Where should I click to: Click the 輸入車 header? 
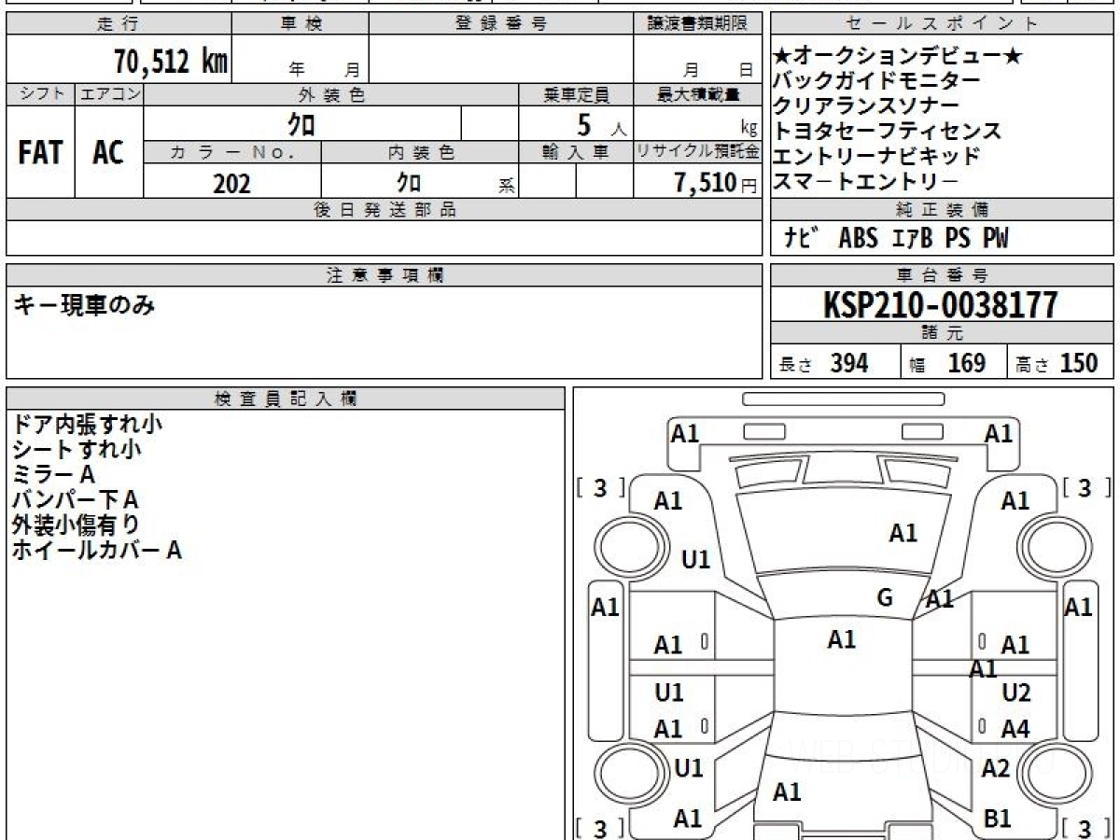576,152
